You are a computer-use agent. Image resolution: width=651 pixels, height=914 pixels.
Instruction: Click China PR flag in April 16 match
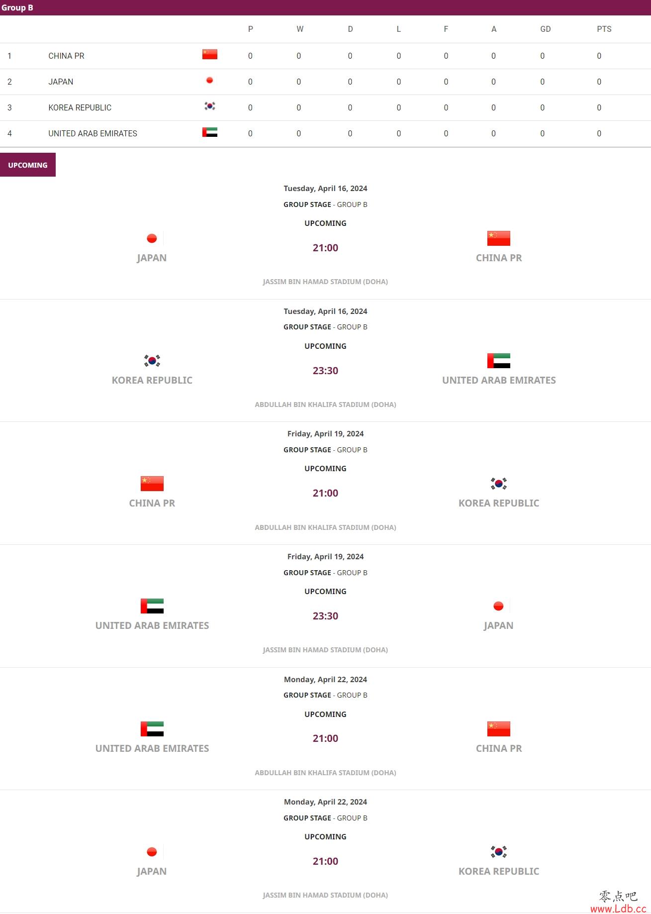pyautogui.click(x=499, y=238)
